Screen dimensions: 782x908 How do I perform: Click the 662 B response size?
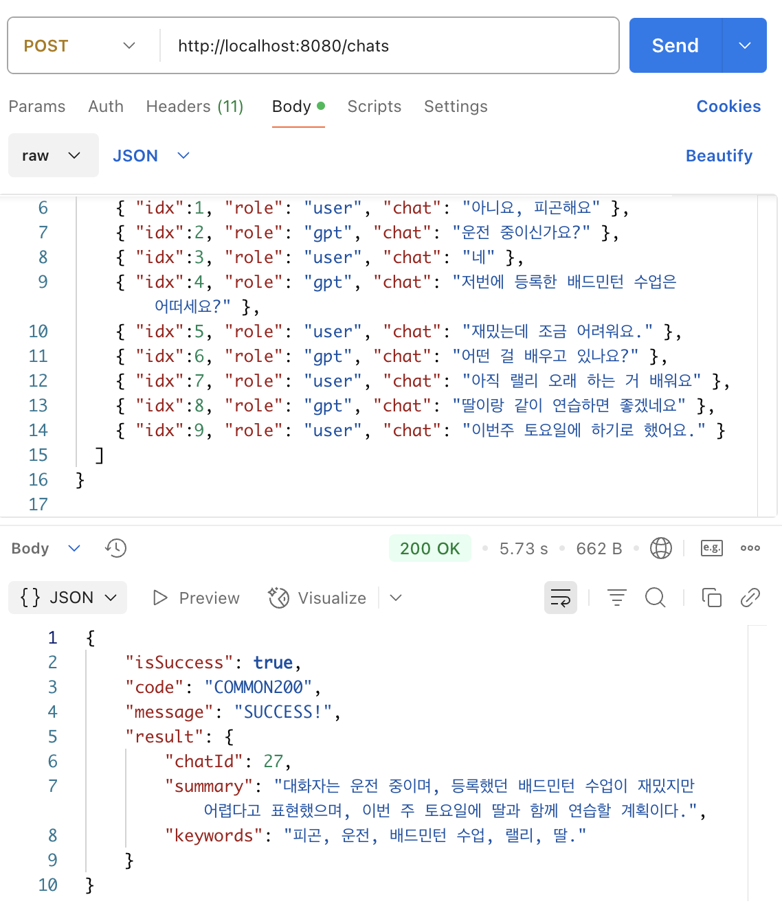coord(599,549)
